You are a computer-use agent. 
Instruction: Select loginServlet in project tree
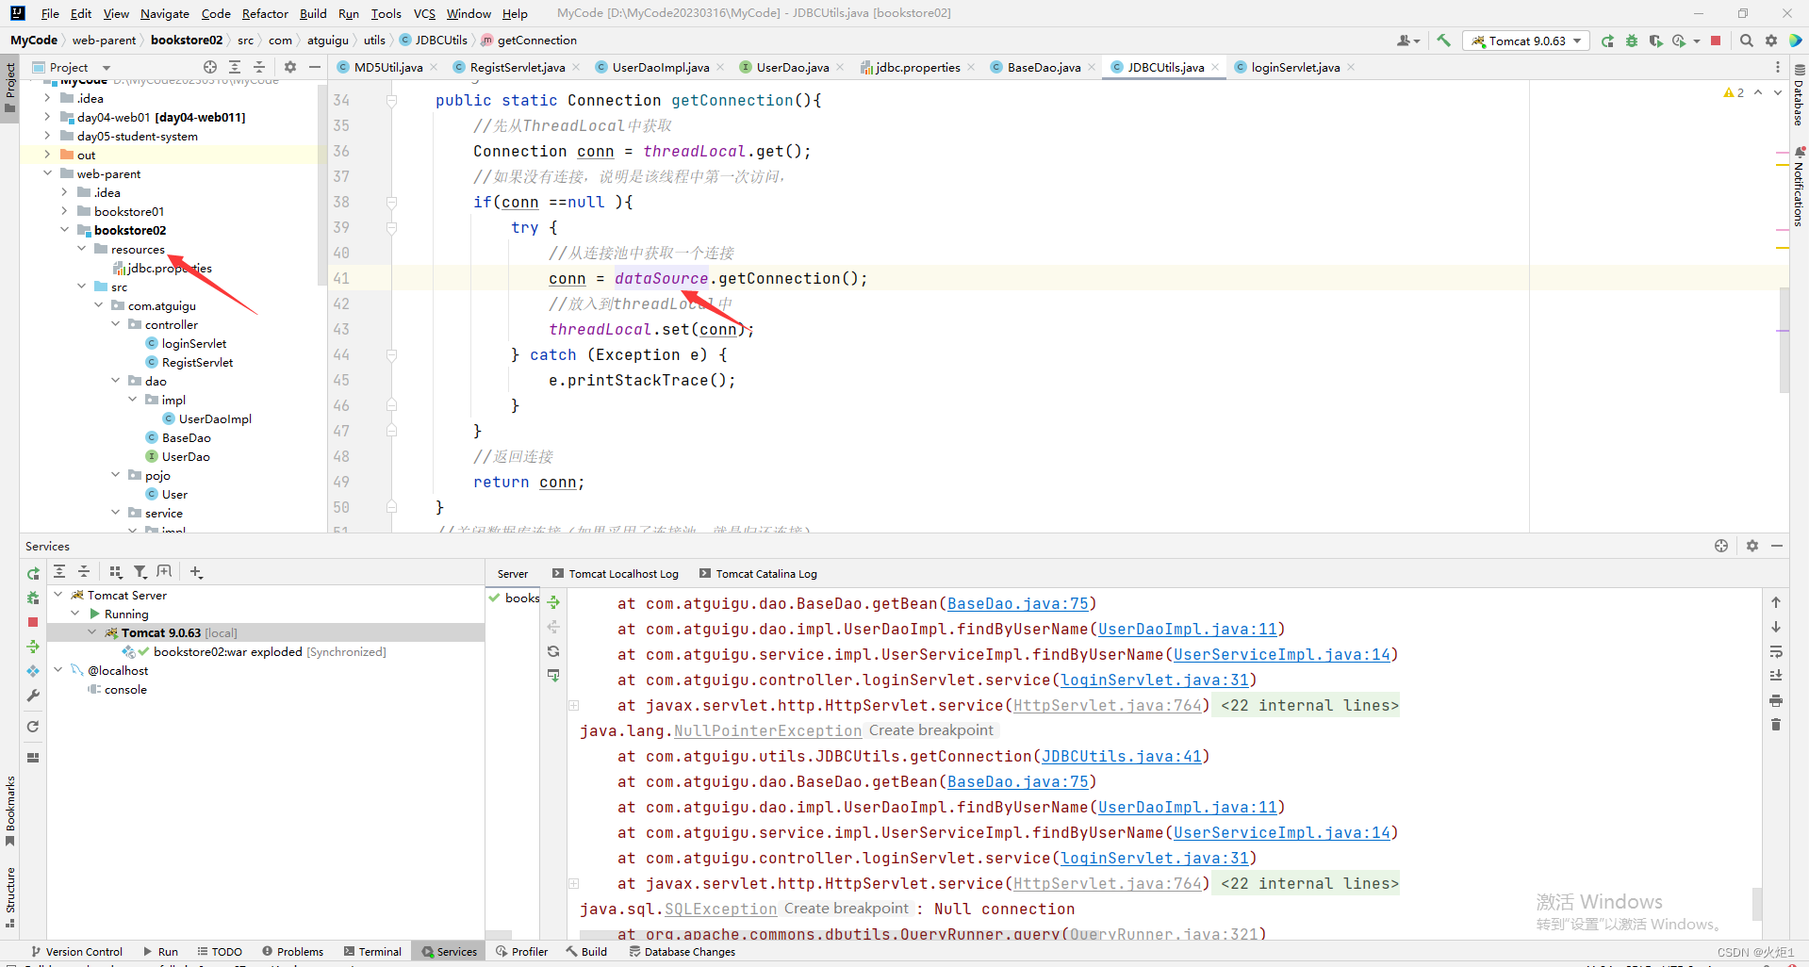click(193, 343)
